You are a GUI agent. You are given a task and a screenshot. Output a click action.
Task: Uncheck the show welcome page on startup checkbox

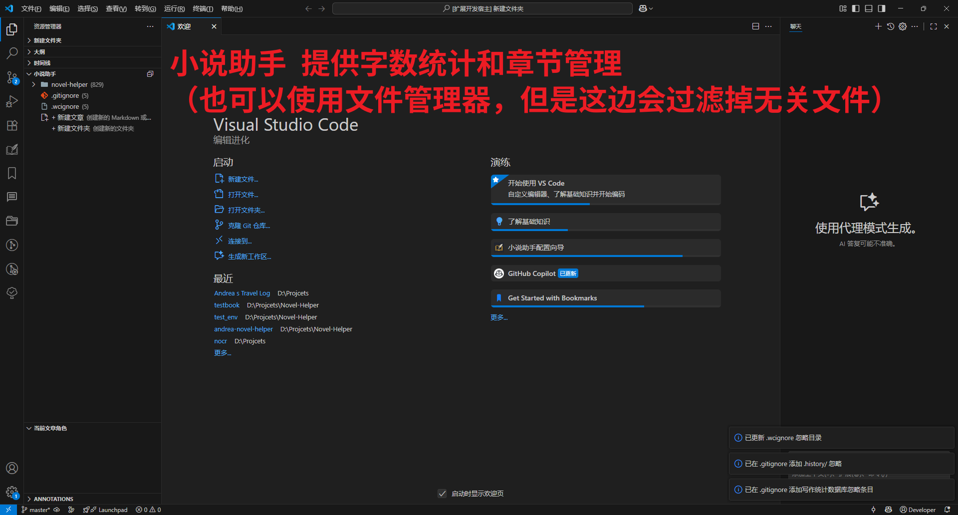pos(442,493)
